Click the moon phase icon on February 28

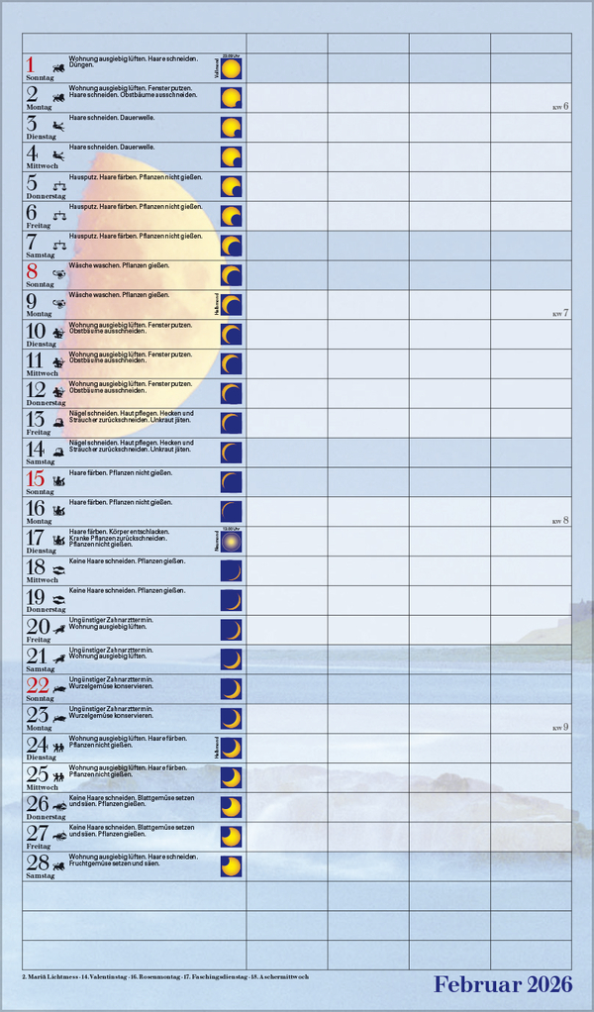click(x=231, y=866)
